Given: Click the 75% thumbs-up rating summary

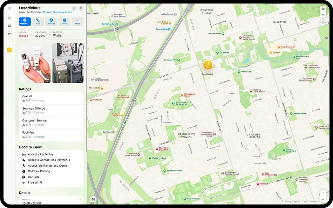Looking at the screenshot, I should (x=40, y=36).
